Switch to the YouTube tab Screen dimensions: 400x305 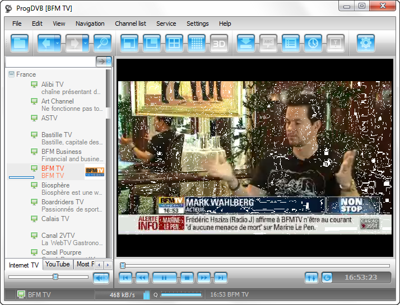57,265
